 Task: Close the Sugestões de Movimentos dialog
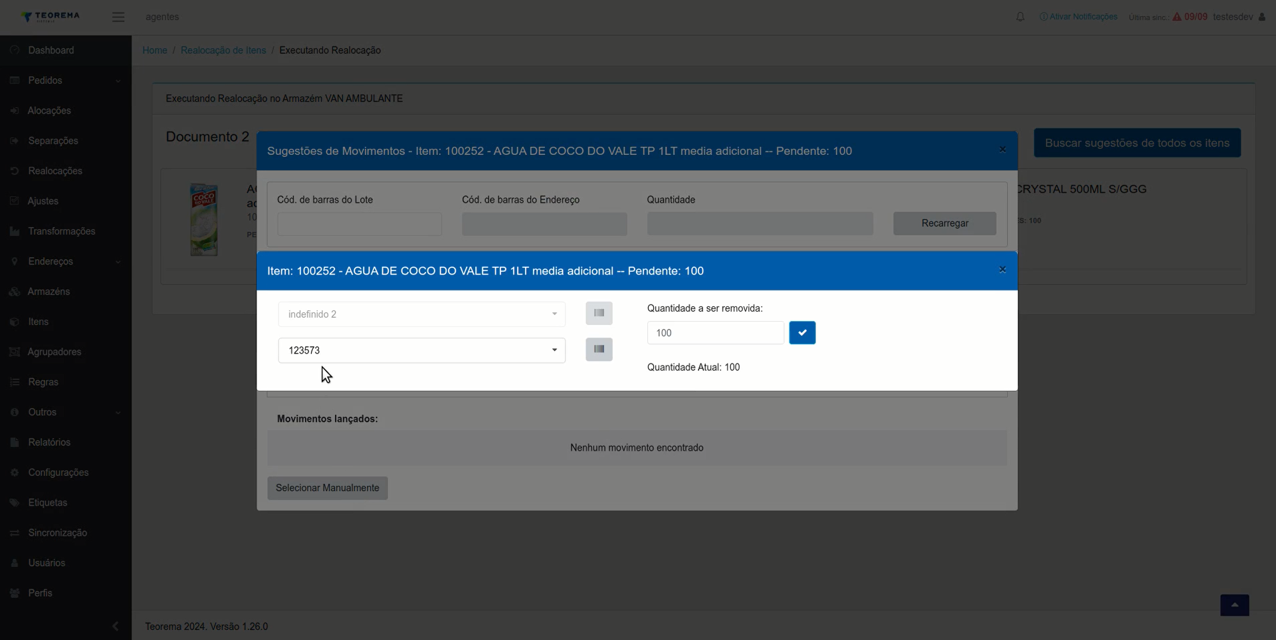(1002, 150)
